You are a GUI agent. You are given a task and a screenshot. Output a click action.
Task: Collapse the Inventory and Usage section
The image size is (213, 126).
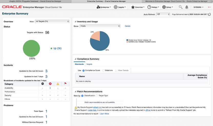75,21
